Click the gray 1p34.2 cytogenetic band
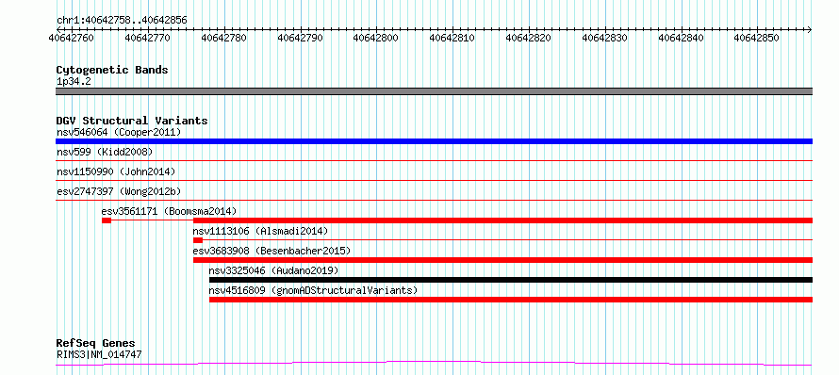Screen dimensions: 839x375 click(x=434, y=91)
